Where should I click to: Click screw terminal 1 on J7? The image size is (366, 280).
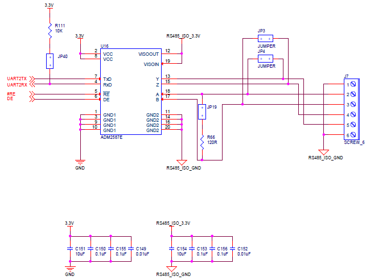(x=353, y=84)
